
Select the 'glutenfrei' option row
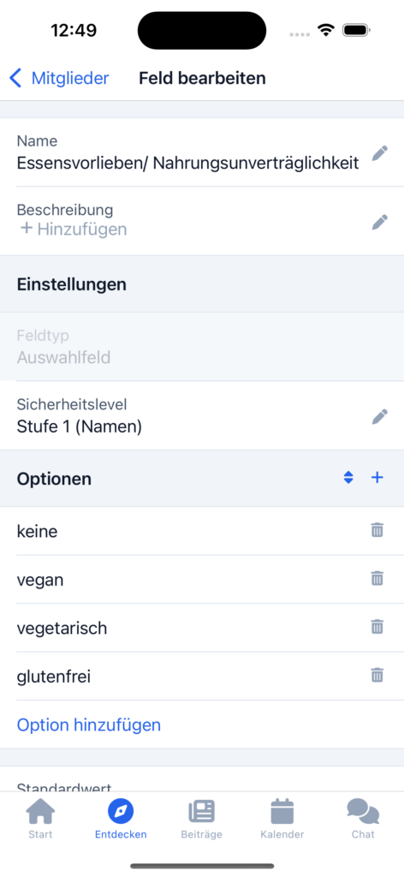pos(202,677)
